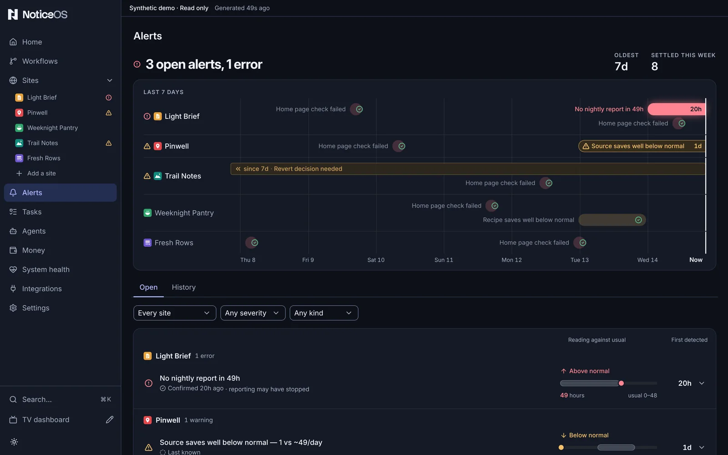The width and height of the screenshot is (728, 455).
Task: Click the Trail Notes row label in timeline
Action: point(172,176)
